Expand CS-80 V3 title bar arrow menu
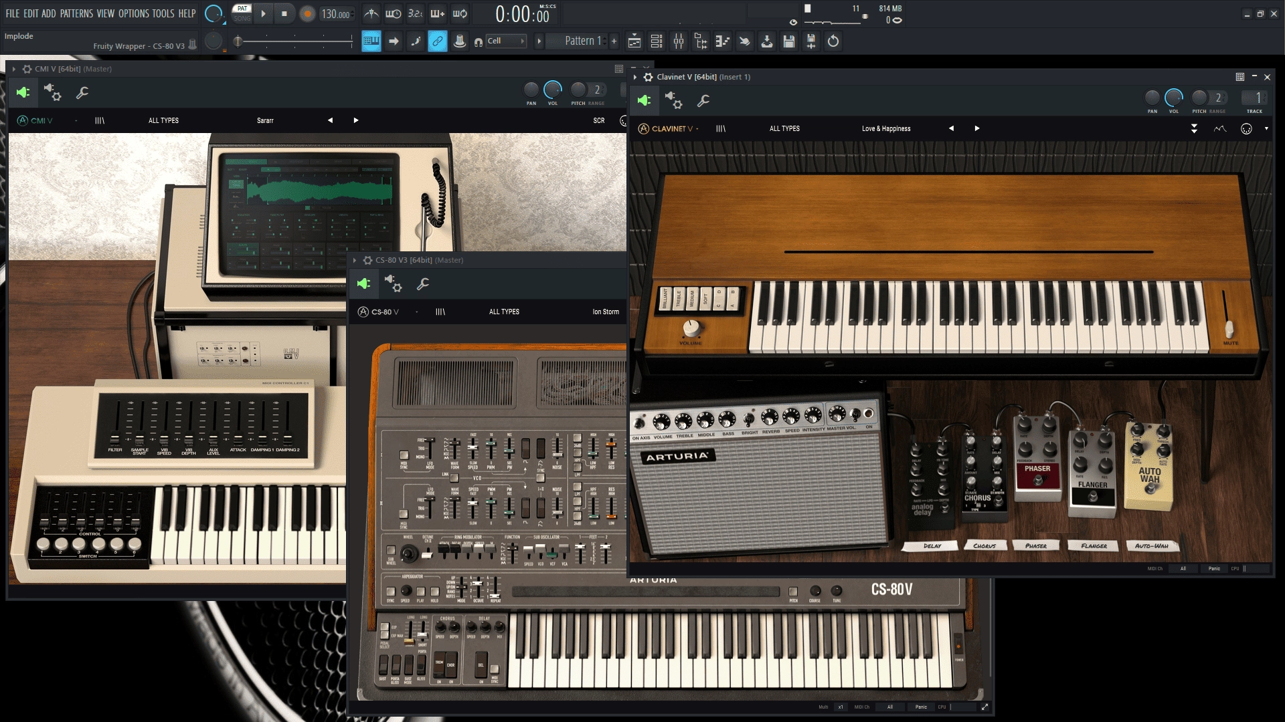Viewport: 1285px width, 722px height. tap(354, 260)
